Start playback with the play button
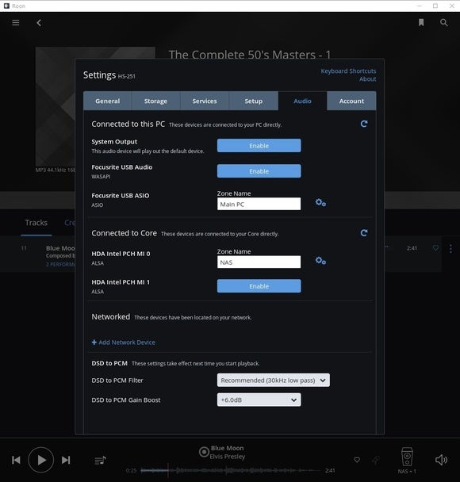The image size is (460, 482). click(41, 460)
